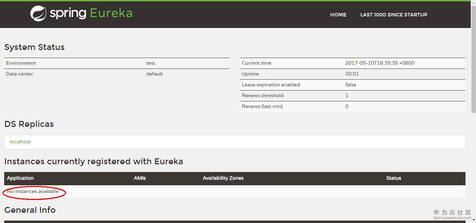Select the Current time label
This screenshot has height=223, width=476.
256,63
